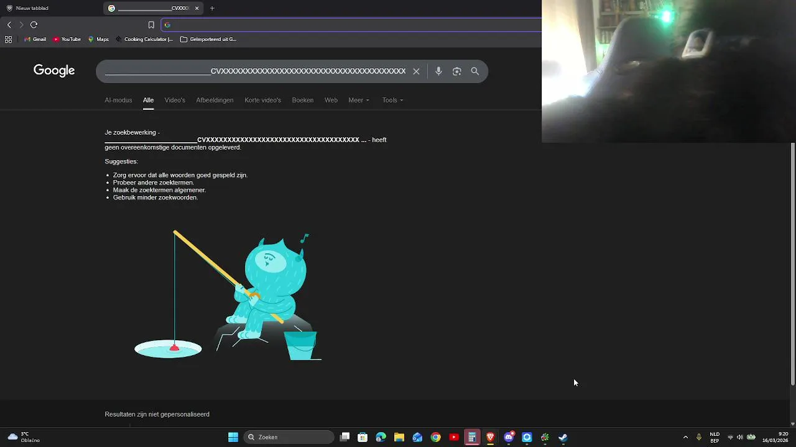Screen dimensions: 796x447
Task: Switch to Boeken results
Action: [x=303, y=100]
